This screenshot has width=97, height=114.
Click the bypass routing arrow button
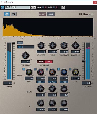[14, 14]
